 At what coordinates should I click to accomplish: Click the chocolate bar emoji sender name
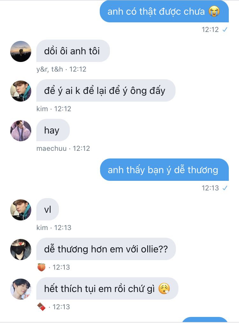tap(41, 307)
